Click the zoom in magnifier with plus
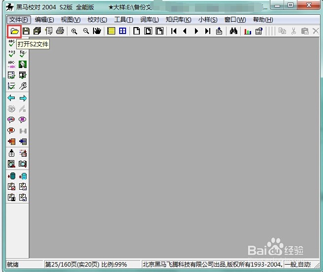 [x=74, y=32]
